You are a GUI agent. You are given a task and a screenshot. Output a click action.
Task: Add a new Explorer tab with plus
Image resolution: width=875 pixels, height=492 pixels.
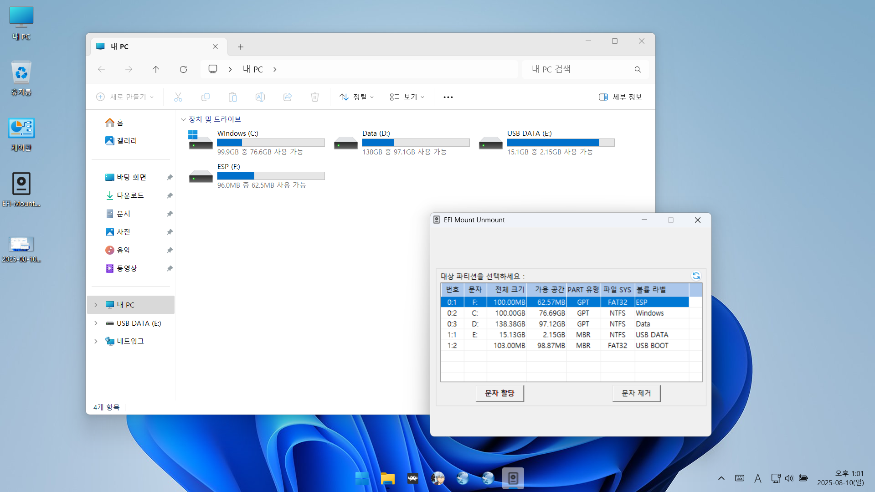241,47
